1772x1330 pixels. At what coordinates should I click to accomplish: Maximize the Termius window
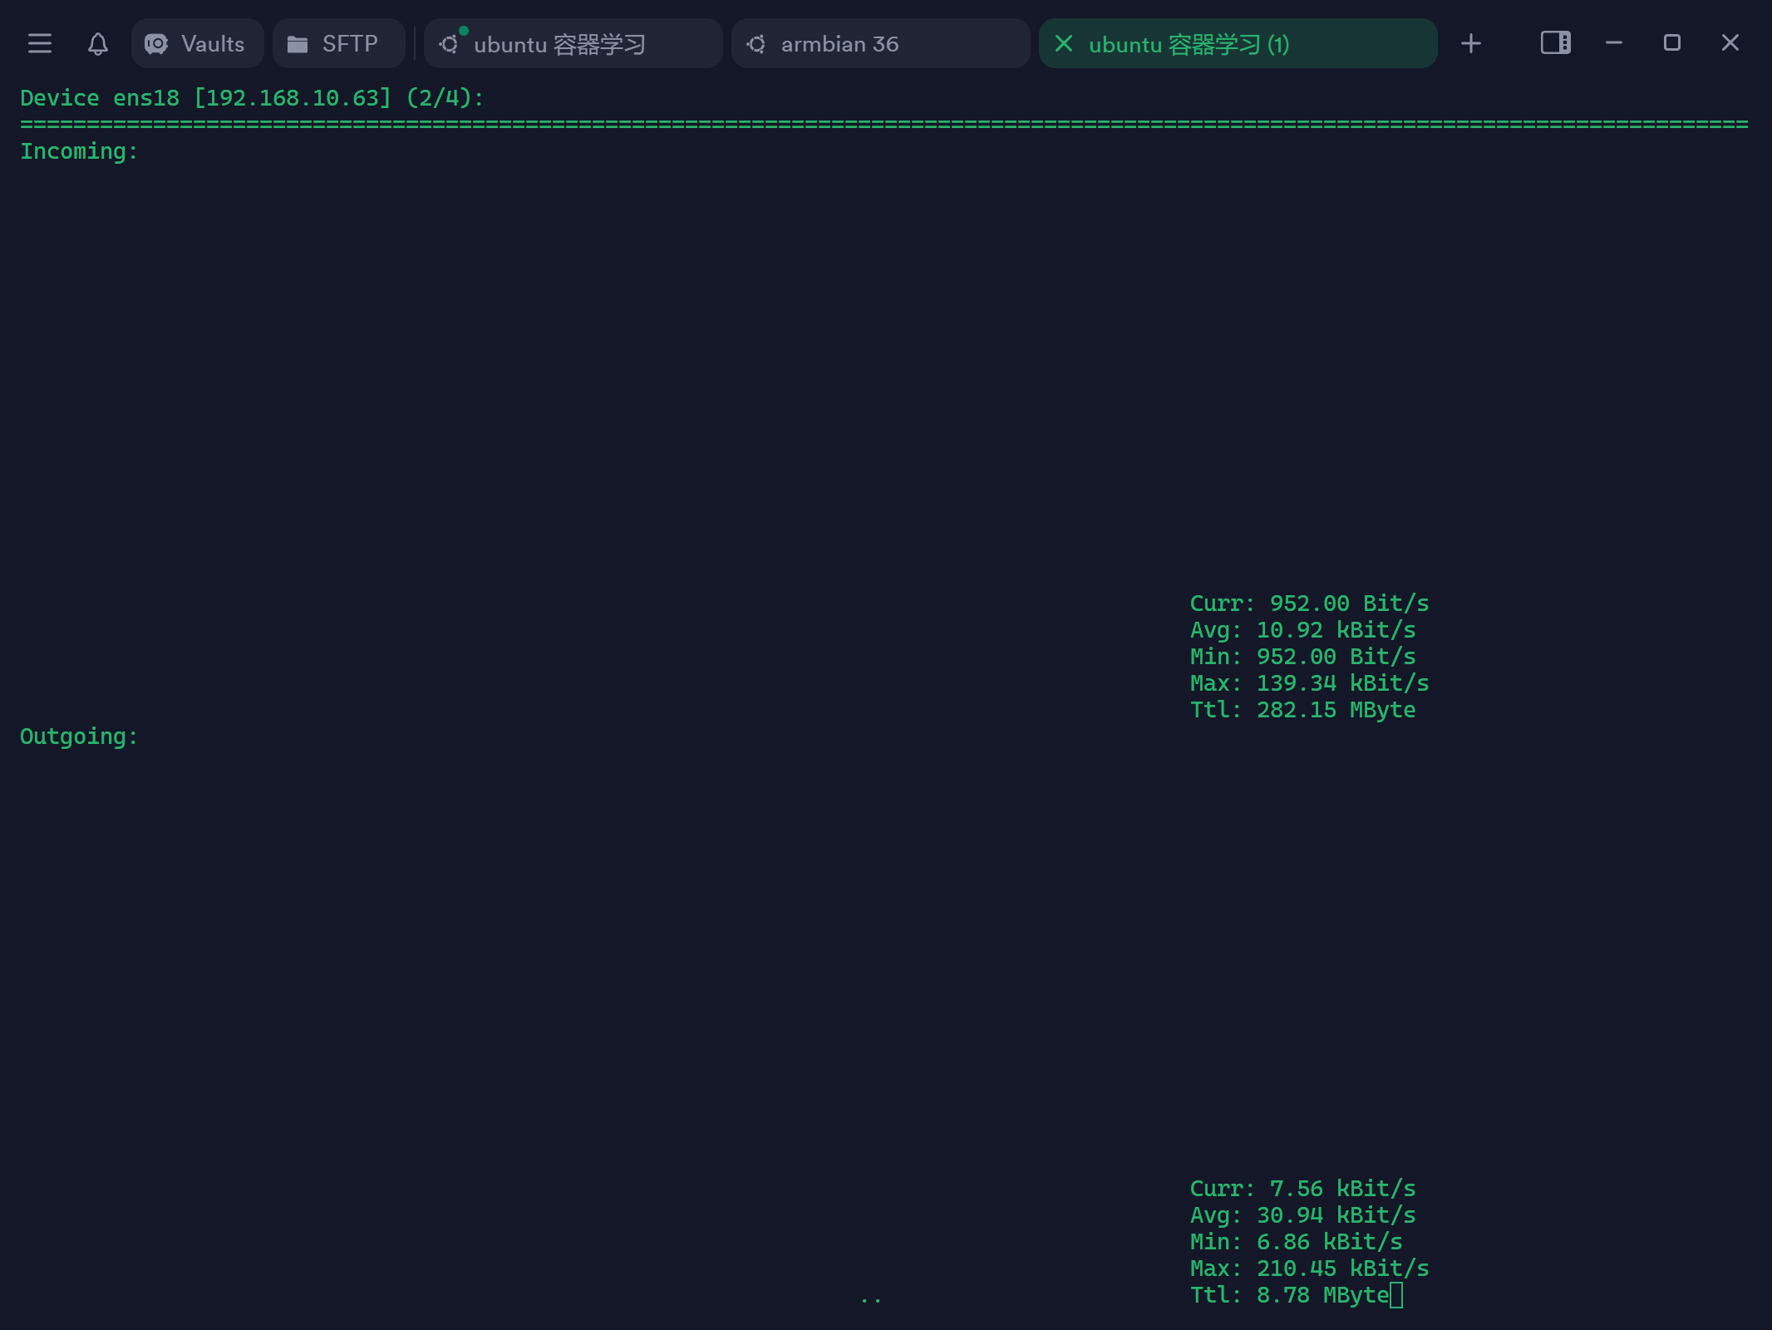click(1671, 43)
